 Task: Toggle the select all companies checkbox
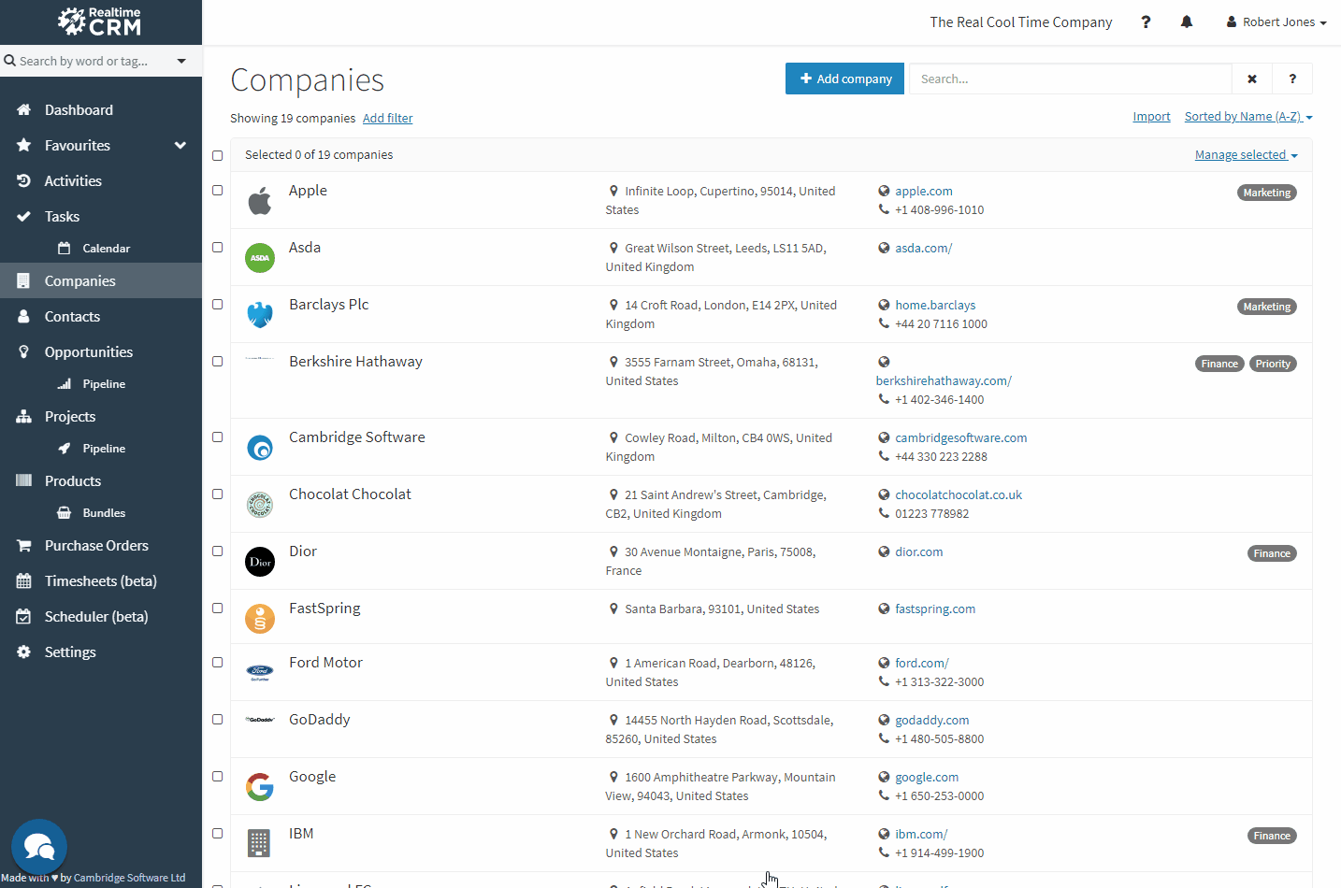coord(217,155)
